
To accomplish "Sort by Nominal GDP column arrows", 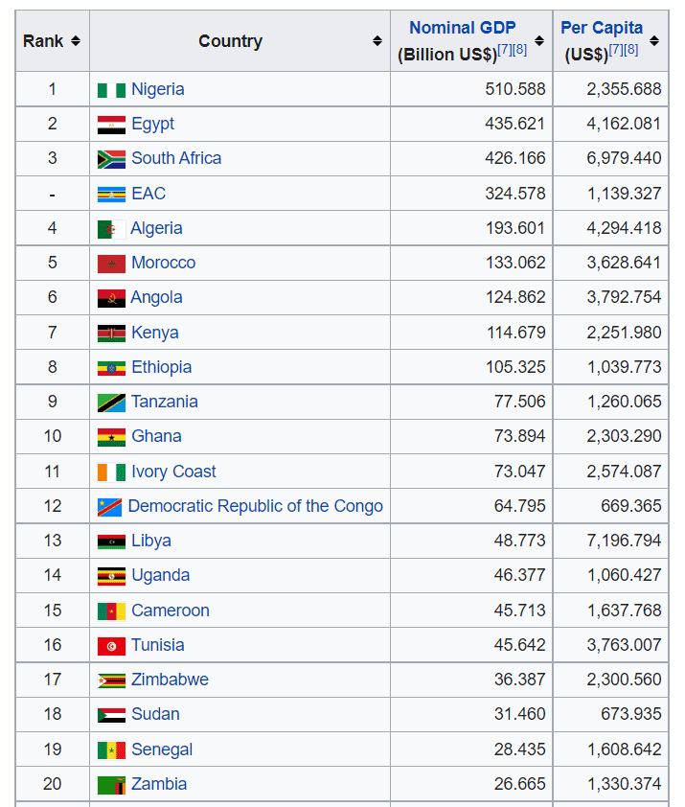I will [x=539, y=41].
